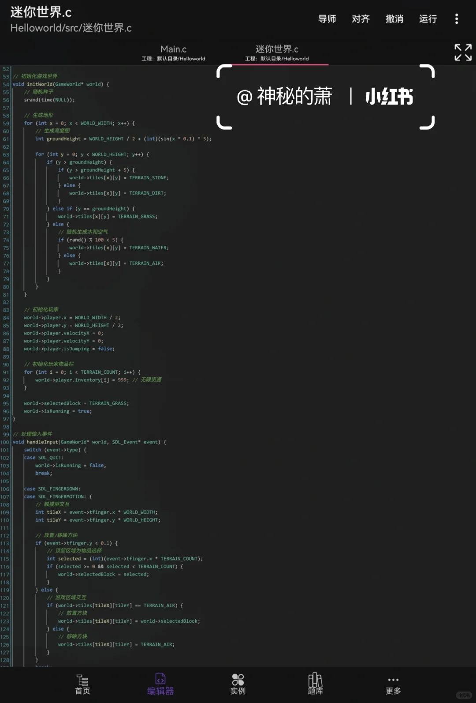Viewport: 476px width, 703px height.
Task: Click the 导师 button
Action: 327,19
